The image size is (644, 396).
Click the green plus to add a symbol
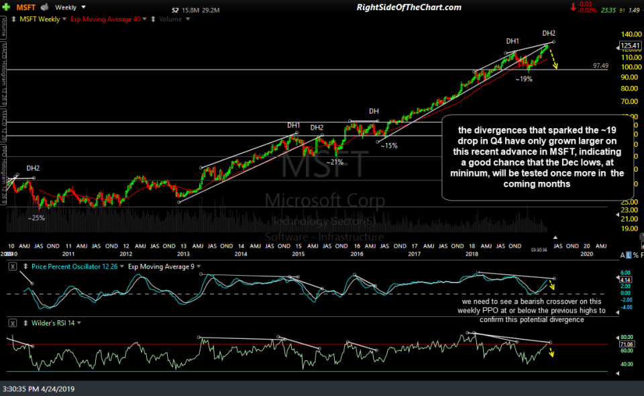coord(6,7)
